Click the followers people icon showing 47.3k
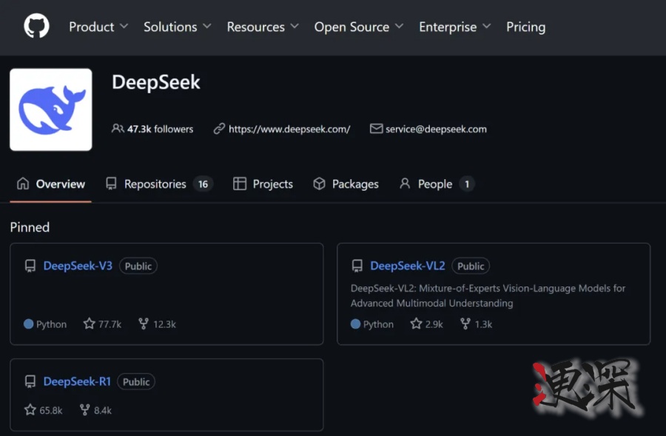 coord(117,128)
